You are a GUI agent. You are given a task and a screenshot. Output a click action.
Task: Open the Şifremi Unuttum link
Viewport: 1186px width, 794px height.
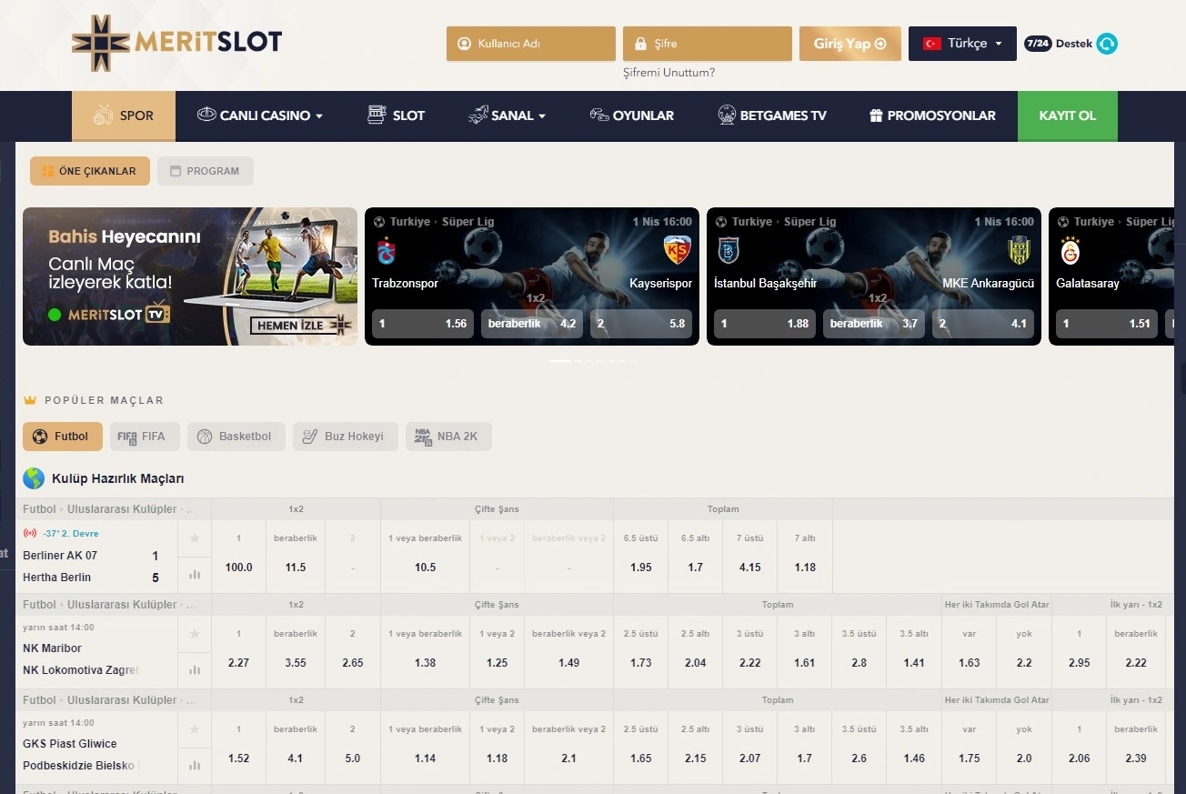[x=668, y=73]
